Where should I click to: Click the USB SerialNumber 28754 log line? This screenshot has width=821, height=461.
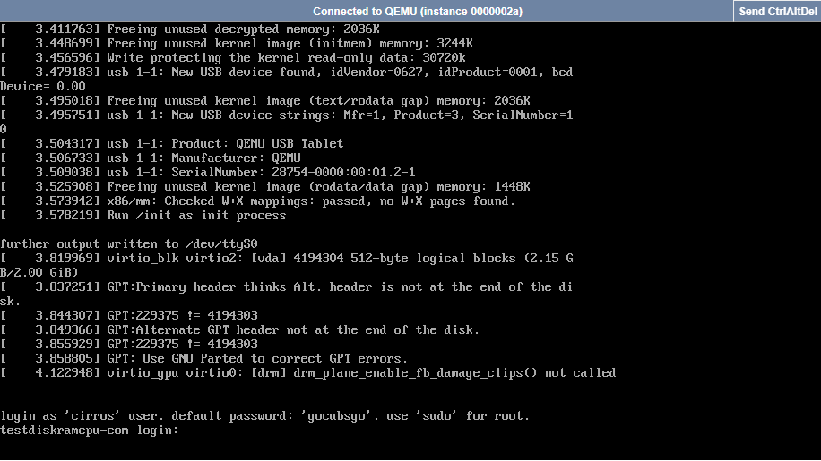click(261, 173)
